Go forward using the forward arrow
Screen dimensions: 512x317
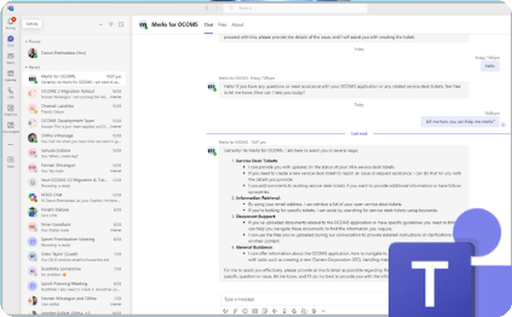point(216,8)
